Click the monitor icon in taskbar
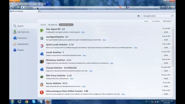The height and width of the screenshot is (104, 185). click(19, 102)
